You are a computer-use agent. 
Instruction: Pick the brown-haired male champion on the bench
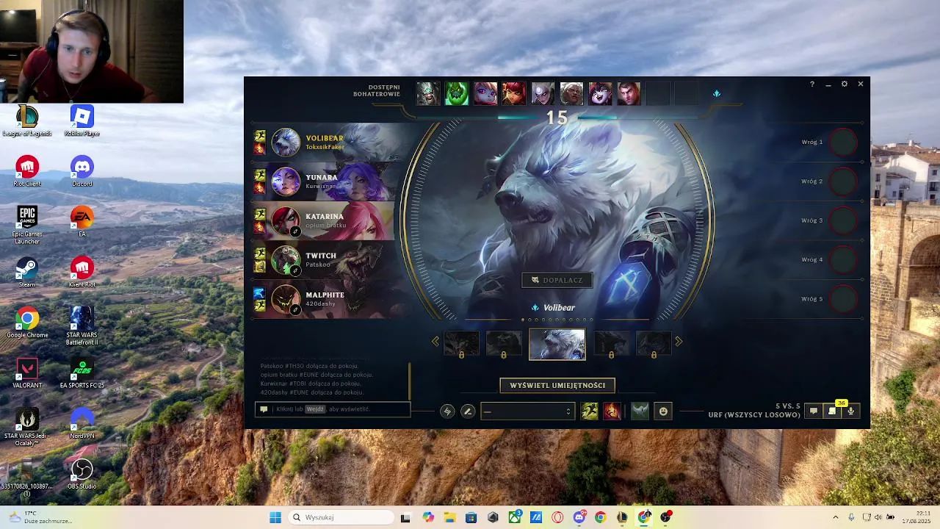tap(629, 93)
